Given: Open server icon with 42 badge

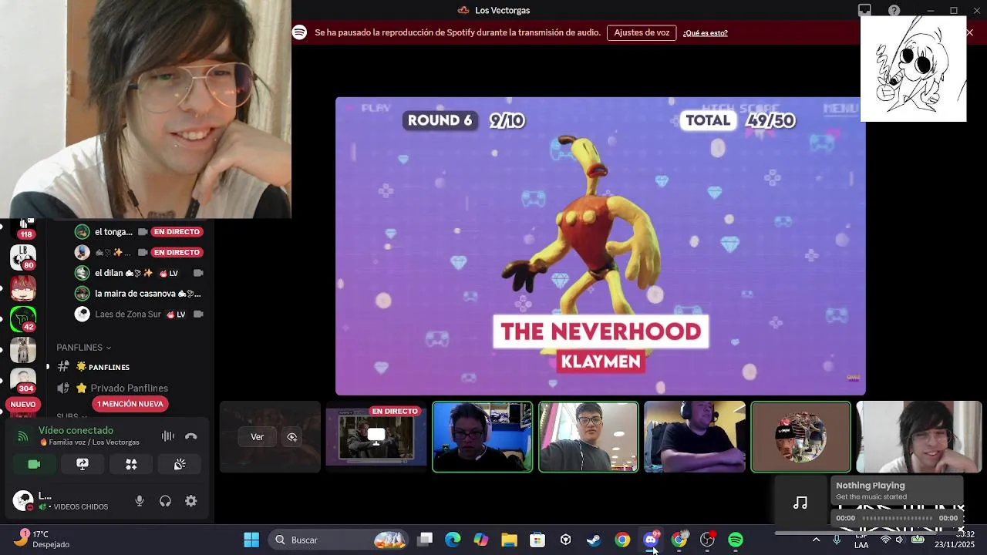Looking at the screenshot, I should pyautogui.click(x=22, y=318).
